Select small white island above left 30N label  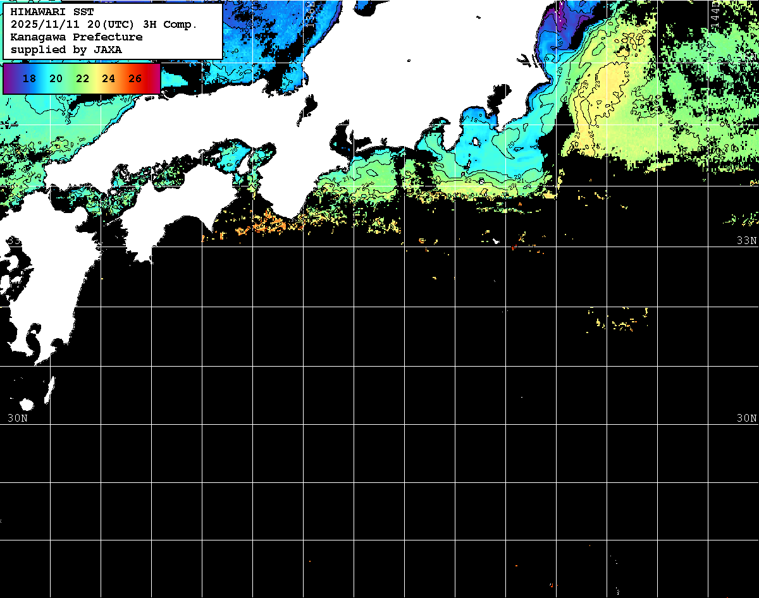(x=27, y=405)
